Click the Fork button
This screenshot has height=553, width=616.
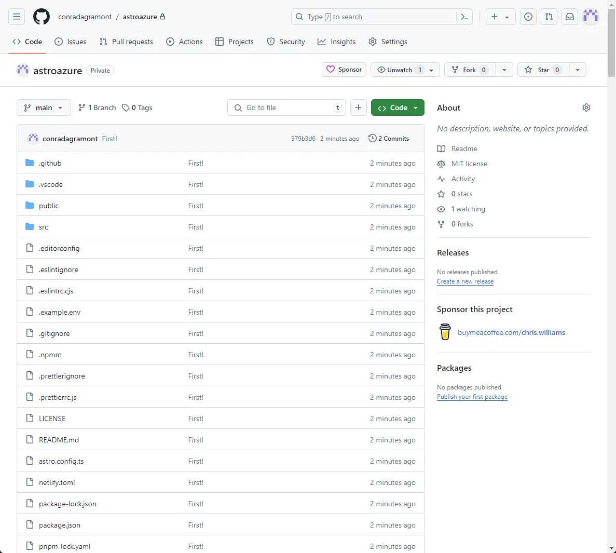click(470, 70)
